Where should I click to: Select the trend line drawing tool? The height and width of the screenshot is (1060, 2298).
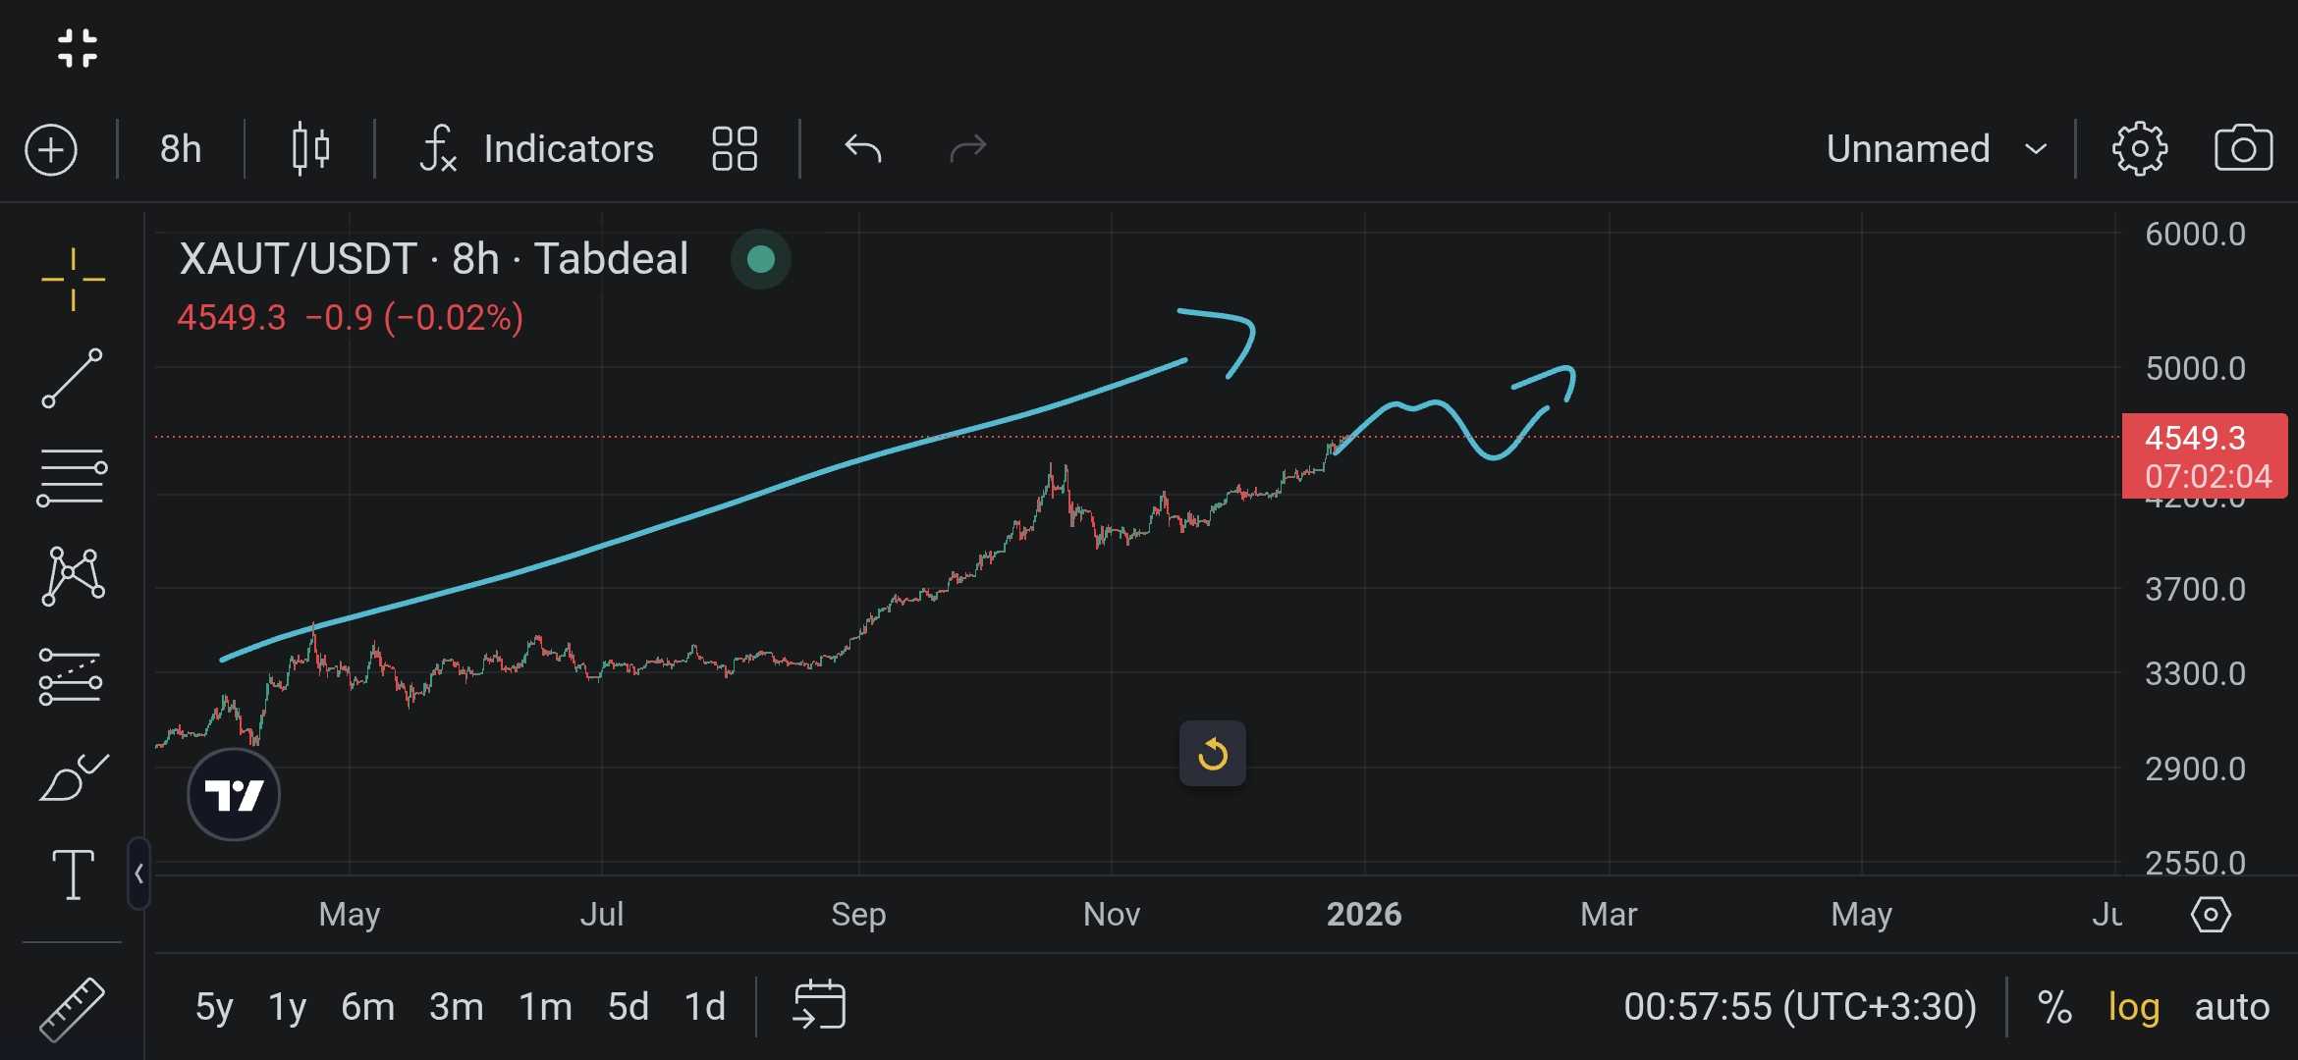72,378
